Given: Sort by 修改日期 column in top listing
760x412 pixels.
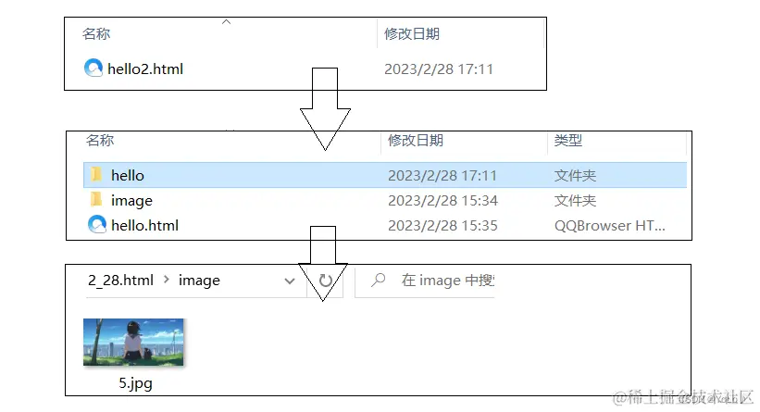Looking at the screenshot, I should (412, 34).
